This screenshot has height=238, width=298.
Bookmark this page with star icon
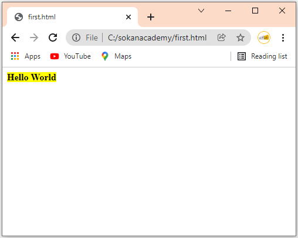point(241,38)
